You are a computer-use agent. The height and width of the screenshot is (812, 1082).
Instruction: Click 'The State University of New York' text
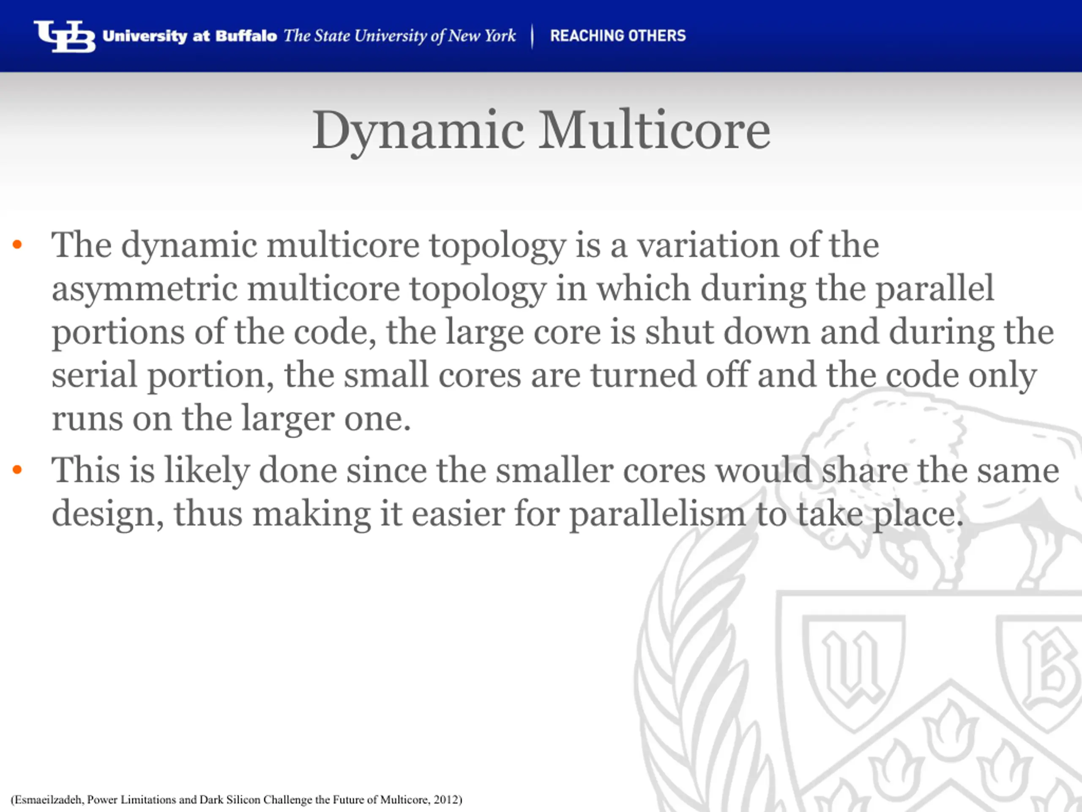tap(400, 36)
